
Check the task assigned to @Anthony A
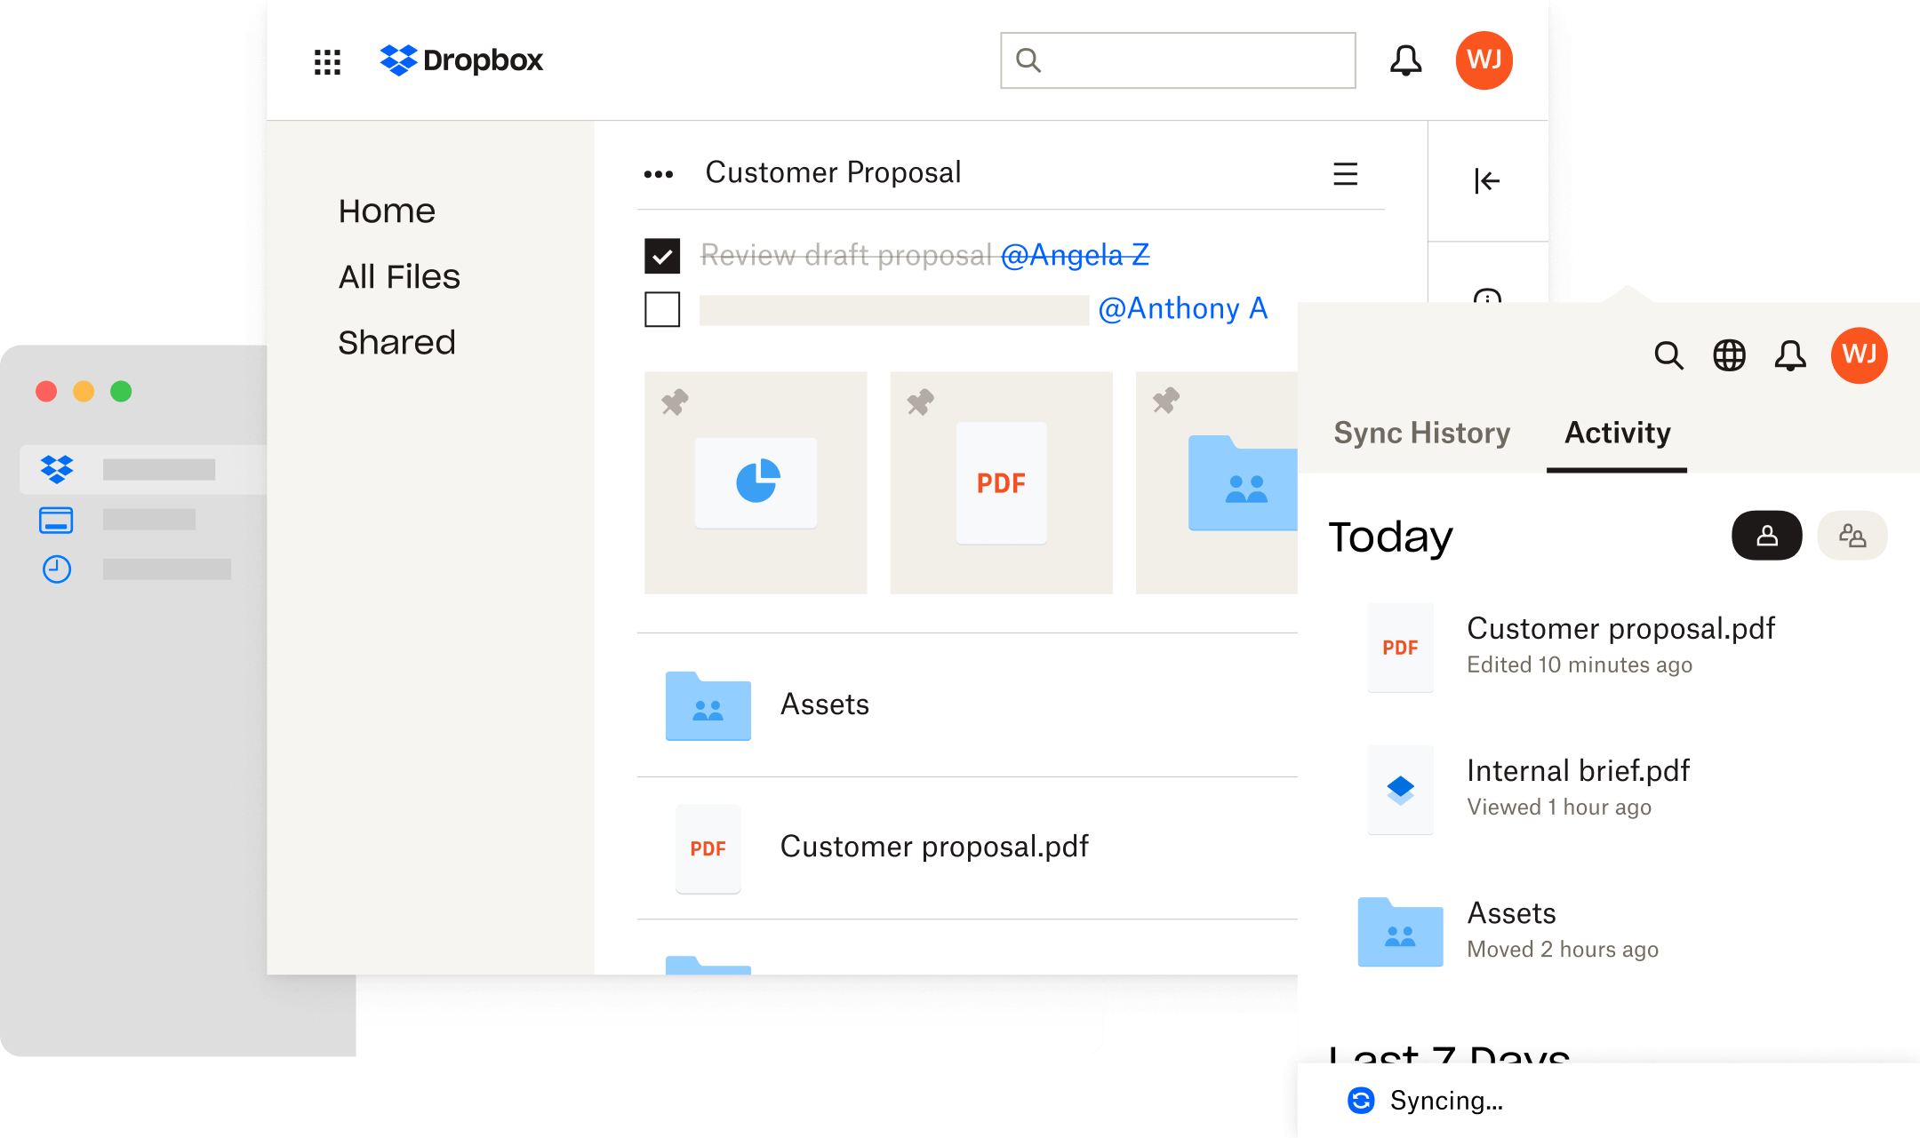click(x=661, y=310)
